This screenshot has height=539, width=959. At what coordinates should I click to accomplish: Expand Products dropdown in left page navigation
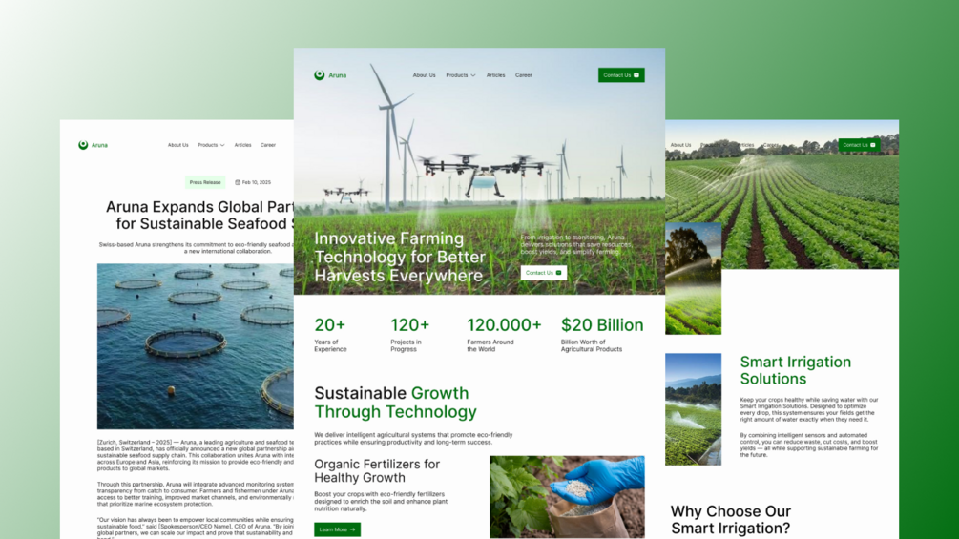coord(211,145)
